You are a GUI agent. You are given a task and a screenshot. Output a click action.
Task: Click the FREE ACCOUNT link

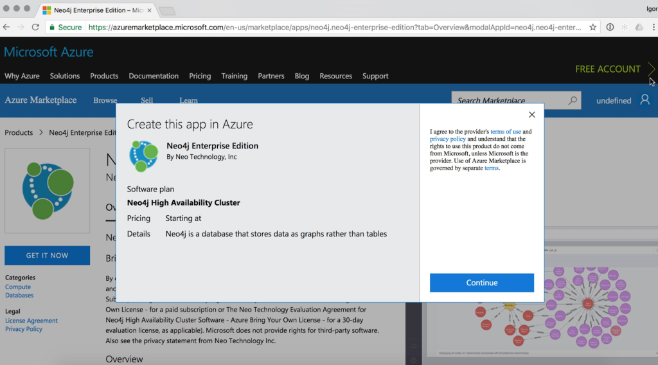click(608, 69)
